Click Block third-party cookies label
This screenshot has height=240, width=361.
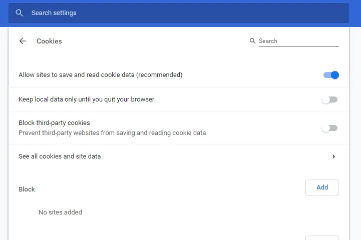[54, 123]
